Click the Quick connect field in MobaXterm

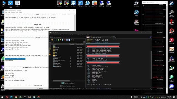point(67,37)
